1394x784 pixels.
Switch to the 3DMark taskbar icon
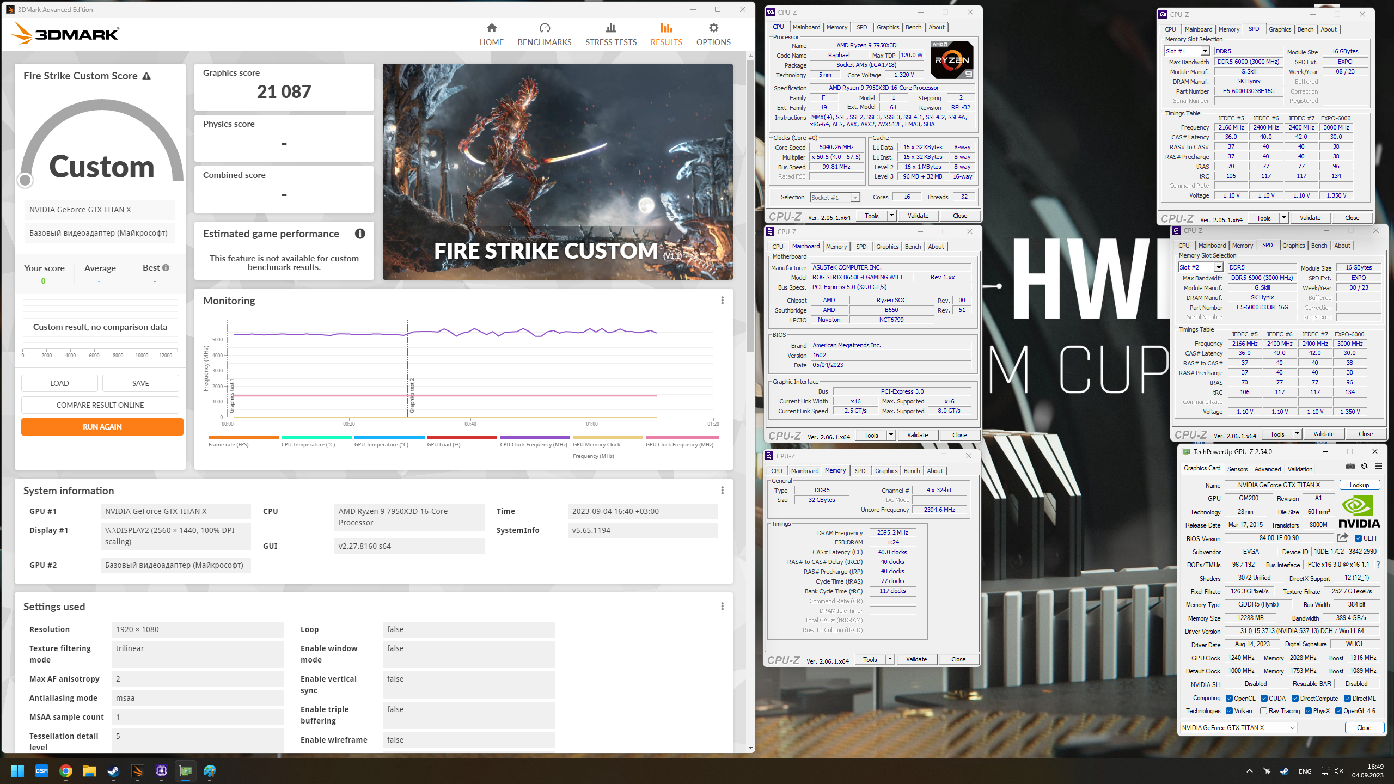tap(137, 771)
